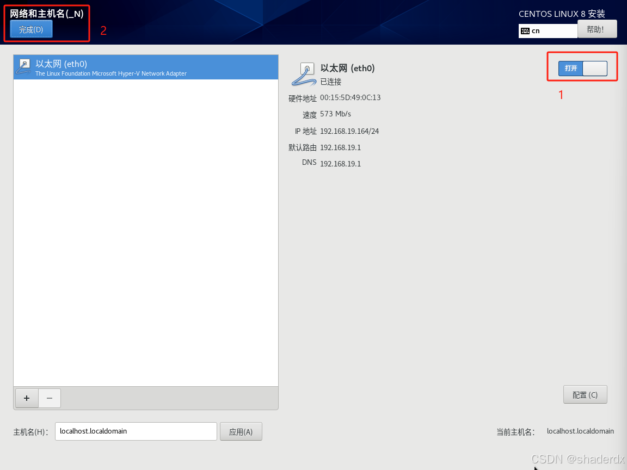This screenshot has height=470, width=627.
Task: Click The Linux Foundation Microsoft Hyper-V Network Adapter subtitle
Action: point(111,73)
